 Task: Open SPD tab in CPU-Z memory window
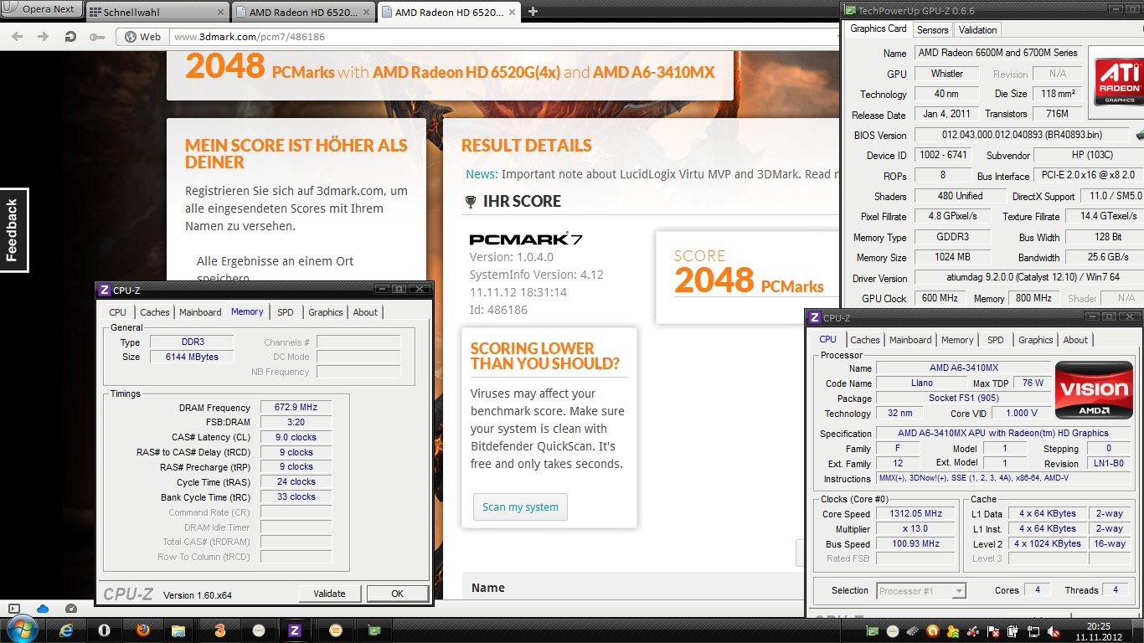click(x=286, y=312)
